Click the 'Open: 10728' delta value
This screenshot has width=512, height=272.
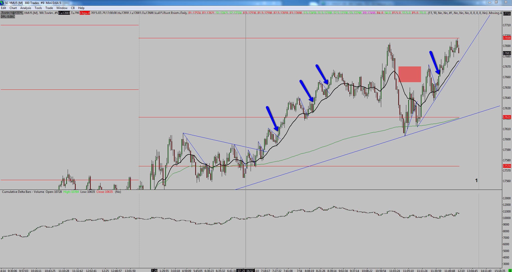(x=54, y=192)
